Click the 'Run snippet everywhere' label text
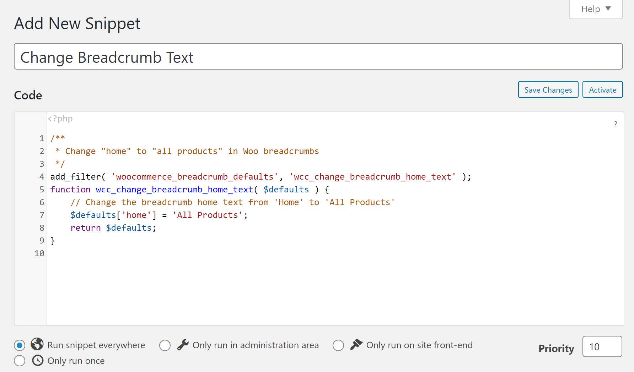The image size is (634, 372). coord(96,345)
